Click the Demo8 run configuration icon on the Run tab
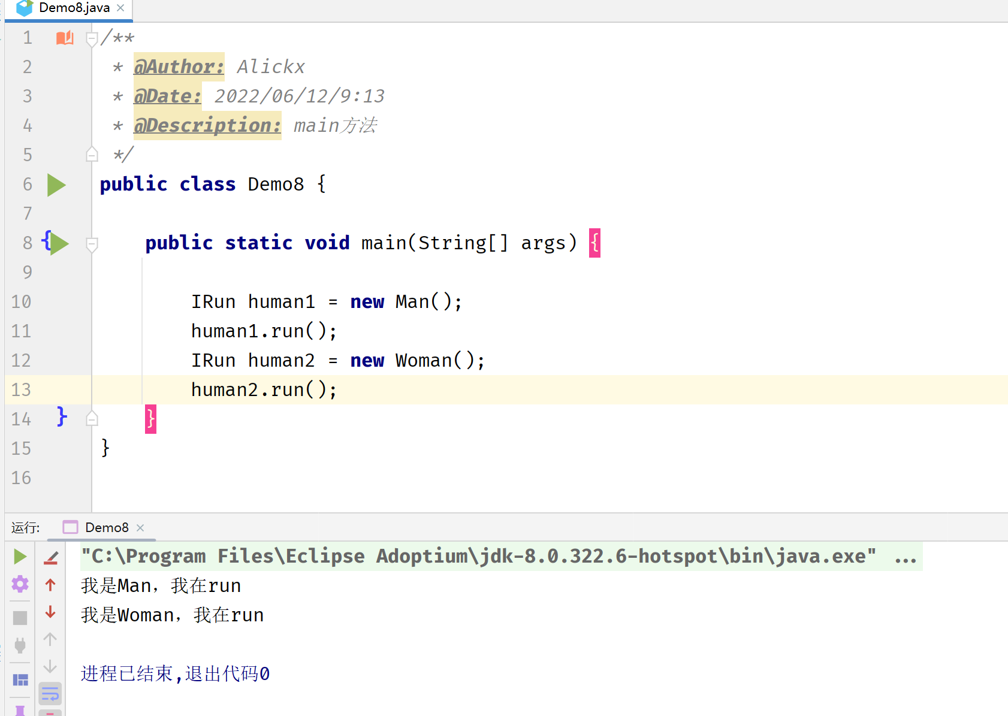 point(70,527)
